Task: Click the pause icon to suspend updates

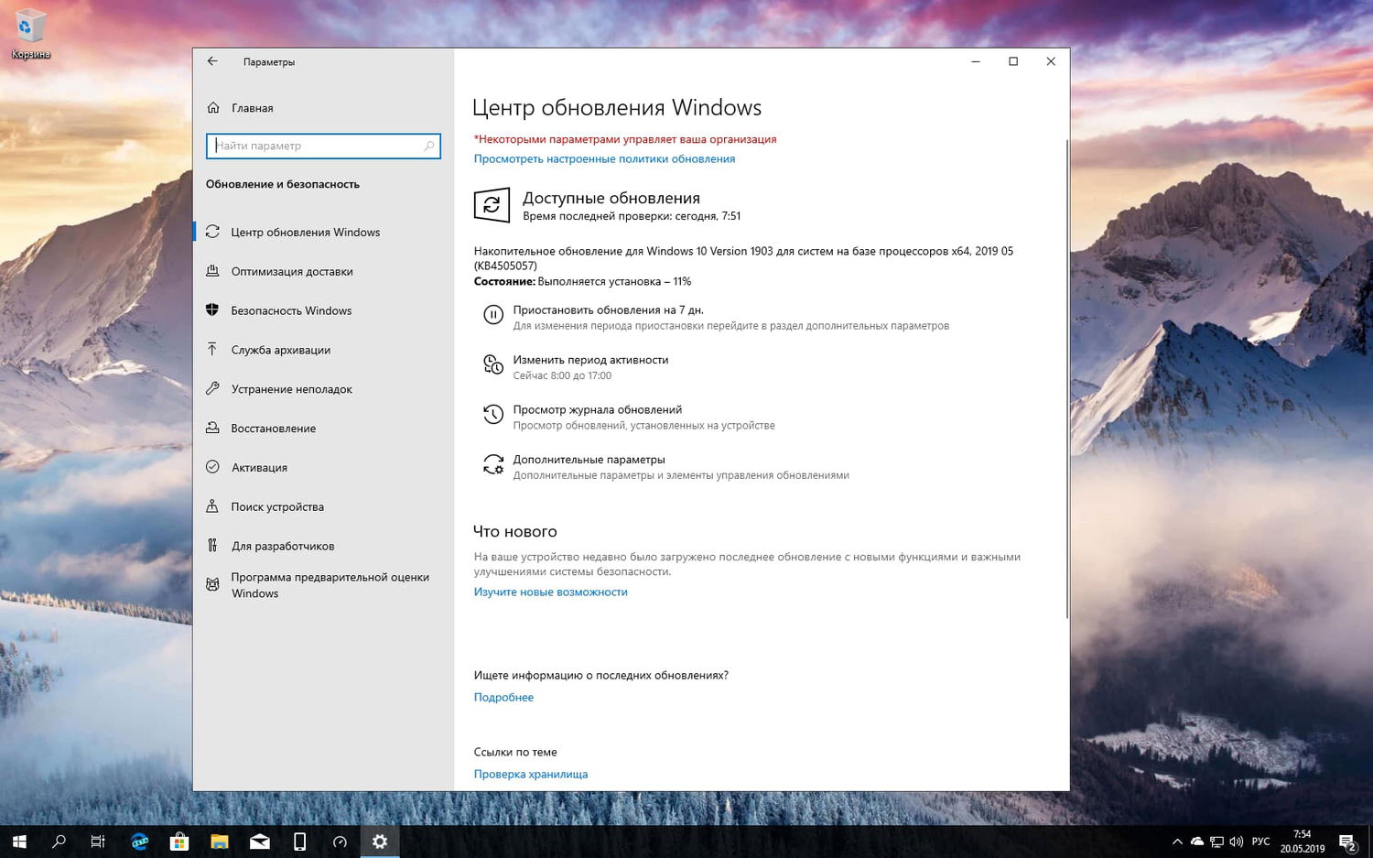Action: point(492,314)
